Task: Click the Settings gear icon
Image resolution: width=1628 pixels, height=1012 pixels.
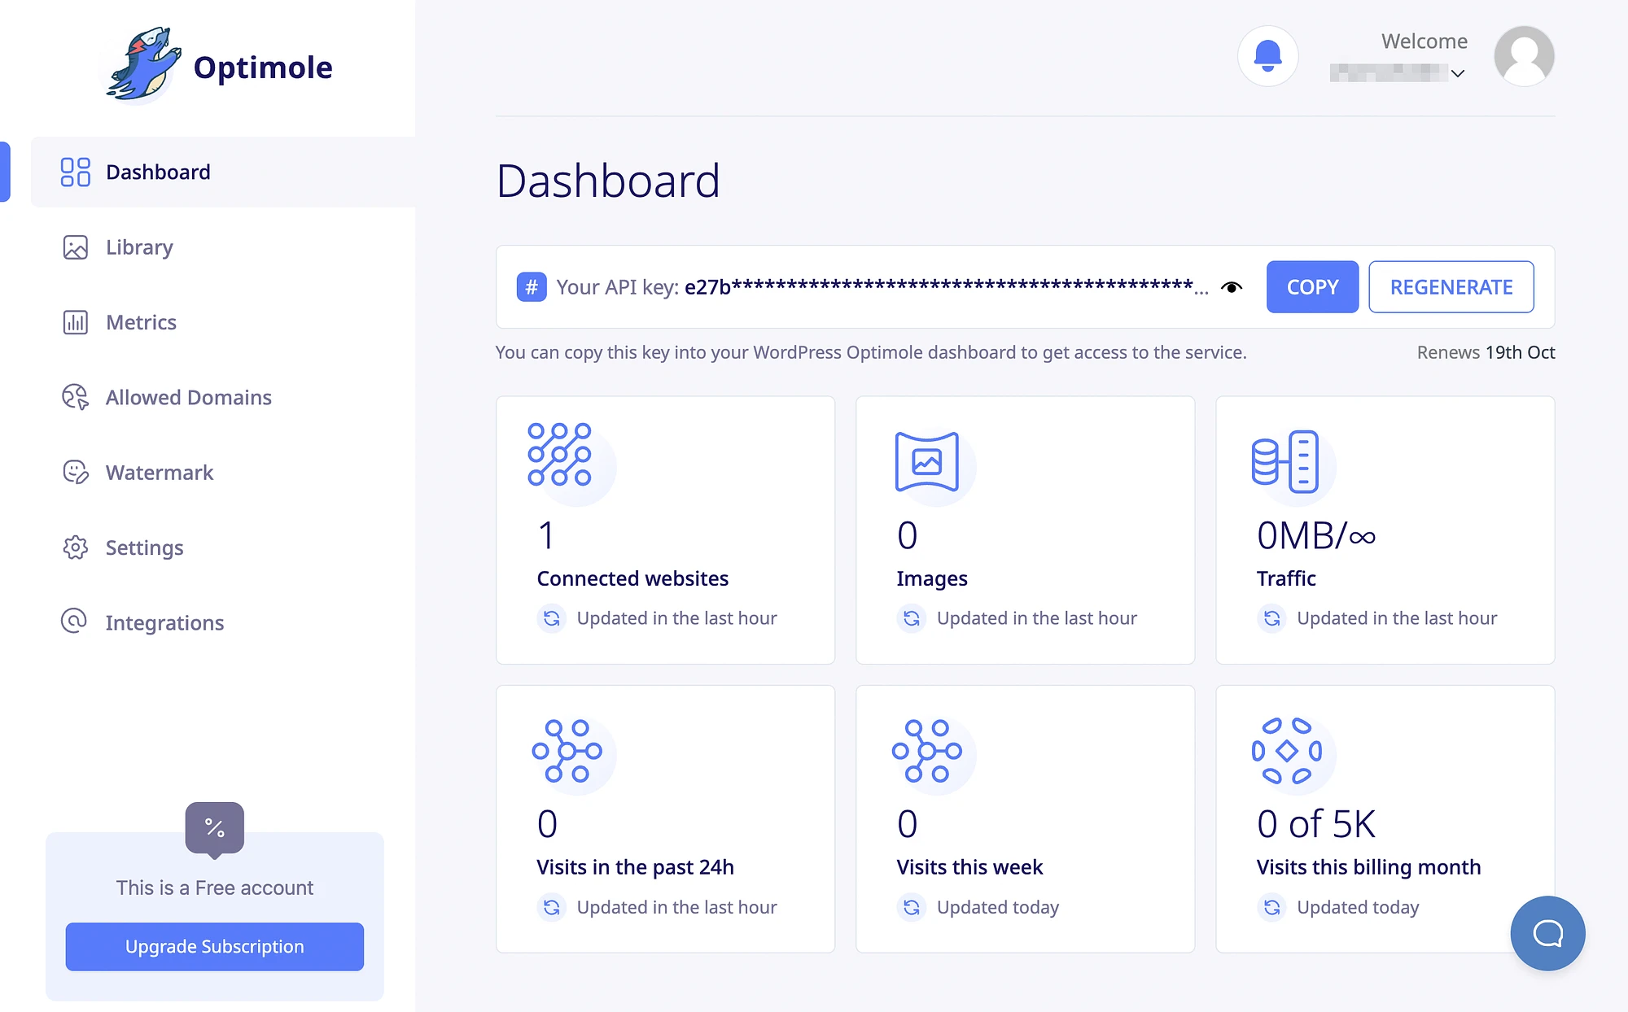Action: (76, 546)
